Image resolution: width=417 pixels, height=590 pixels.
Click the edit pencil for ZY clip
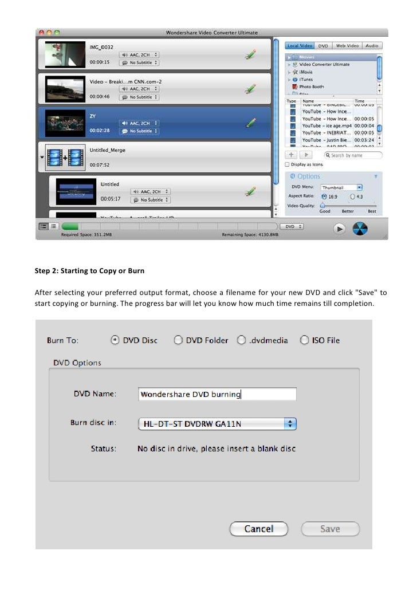point(250,123)
